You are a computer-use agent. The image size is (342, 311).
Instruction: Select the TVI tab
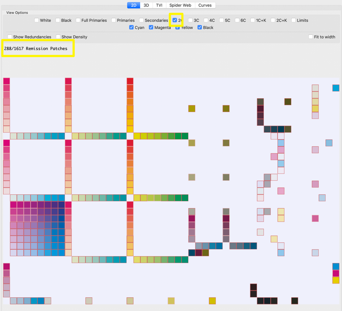[x=159, y=5]
